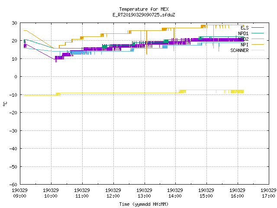The image size is (277, 208).
Task: Click the yellow SCANNER legend line sample
Action: [x=258, y=50]
